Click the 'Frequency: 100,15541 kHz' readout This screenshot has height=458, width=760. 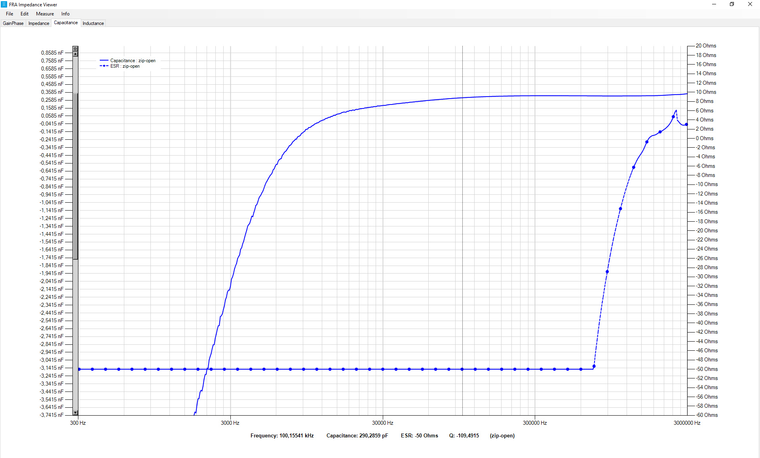coord(282,435)
